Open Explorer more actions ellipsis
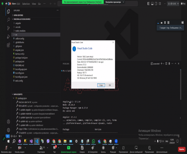The width and height of the screenshot is (187, 154). [58, 10]
